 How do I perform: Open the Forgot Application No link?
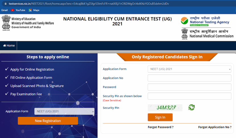[x=215, y=127]
